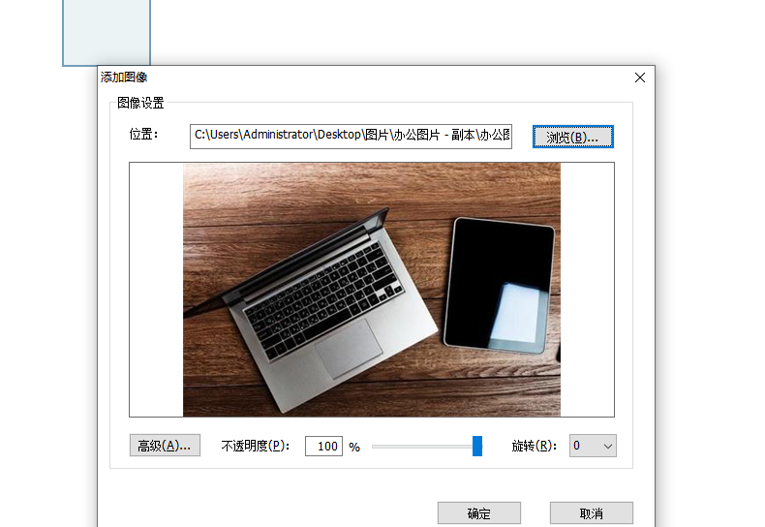Open the 高级(A)... advanced settings

[165, 446]
